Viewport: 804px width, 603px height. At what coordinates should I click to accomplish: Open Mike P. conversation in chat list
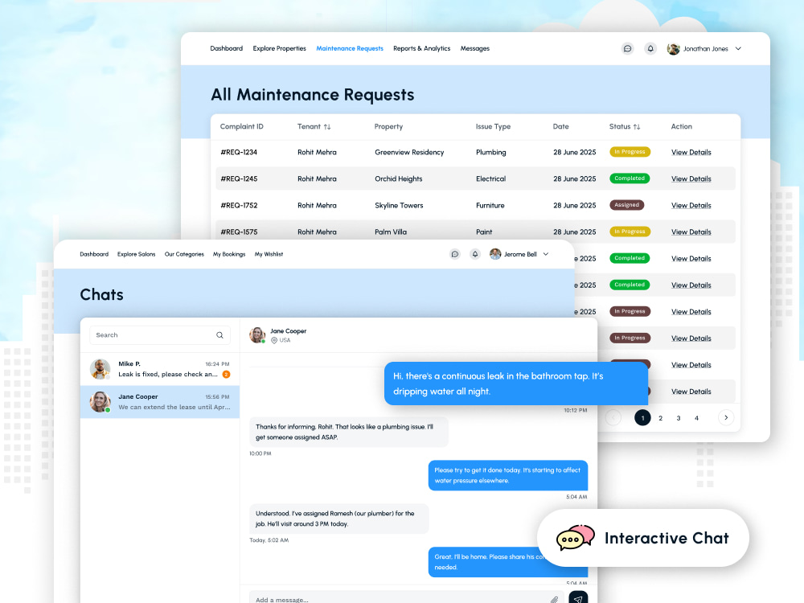click(160, 369)
